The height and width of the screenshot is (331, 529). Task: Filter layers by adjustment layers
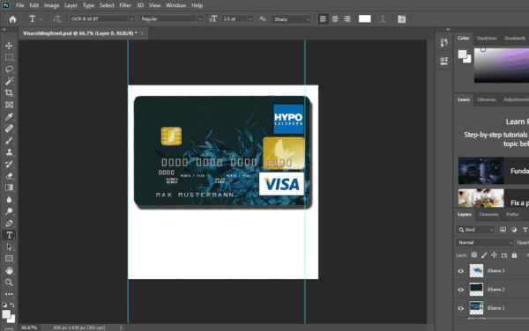point(514,230)
